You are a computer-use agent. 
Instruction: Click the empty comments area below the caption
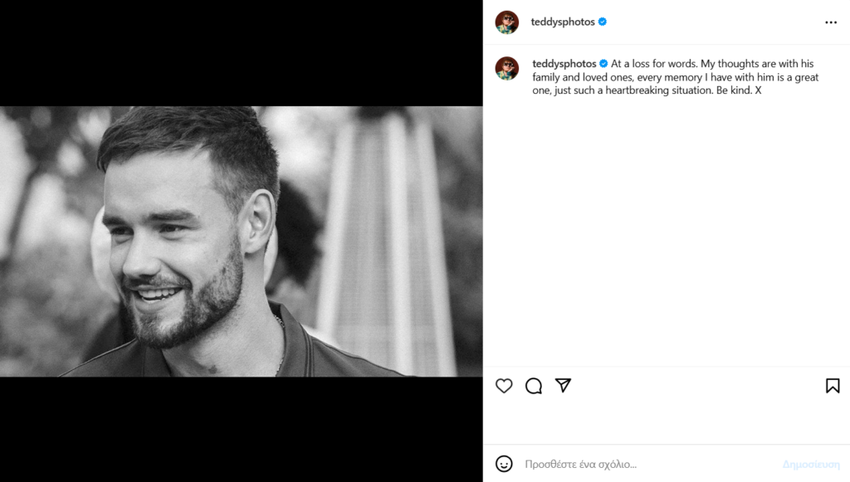click(666, 232)
